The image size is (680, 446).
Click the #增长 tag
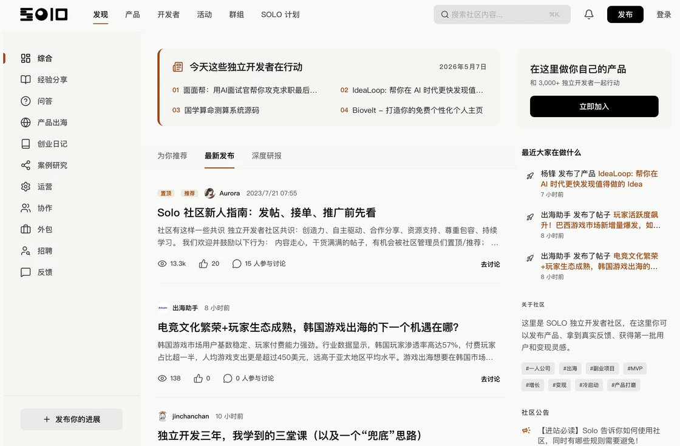click(532, 385)
